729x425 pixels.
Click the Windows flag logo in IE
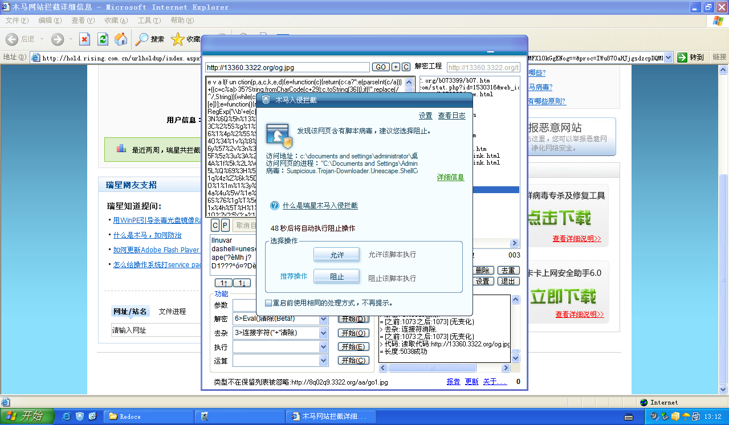click(718, 21)
